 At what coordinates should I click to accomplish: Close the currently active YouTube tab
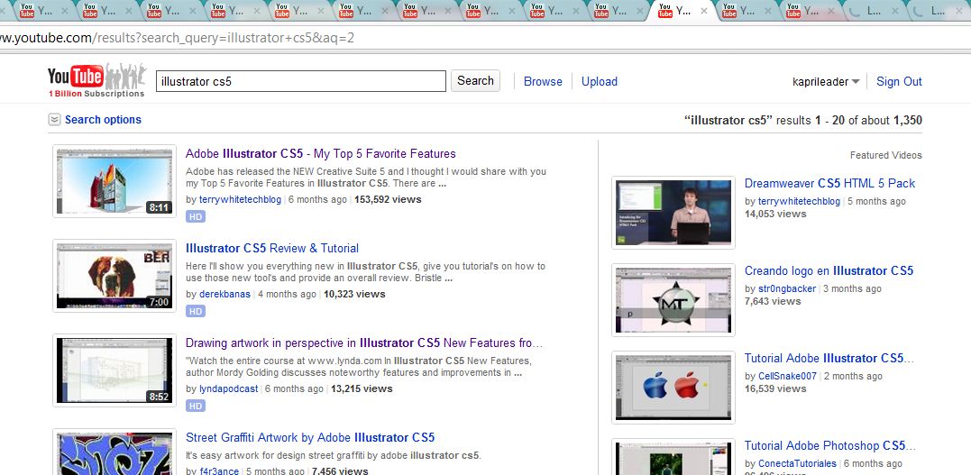click(703, 11)
